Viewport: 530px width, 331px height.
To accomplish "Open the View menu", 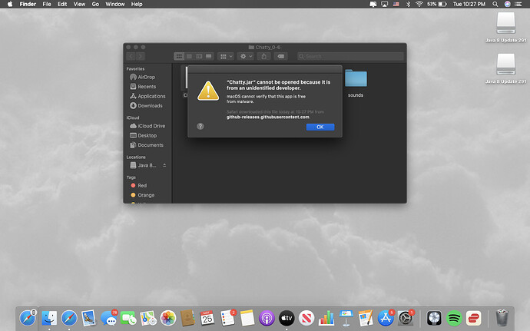I will [79, 4].
